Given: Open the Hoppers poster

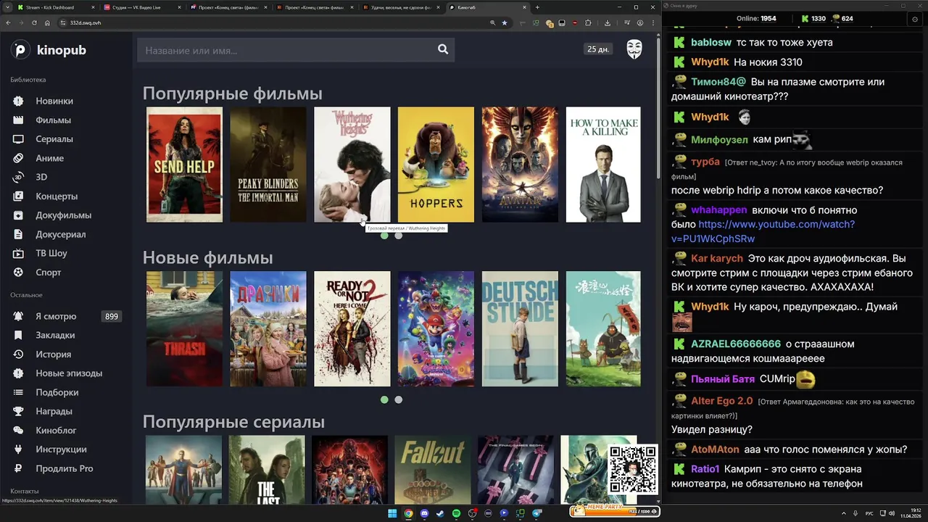Looking at the screenshot, I should pos(436,165).
